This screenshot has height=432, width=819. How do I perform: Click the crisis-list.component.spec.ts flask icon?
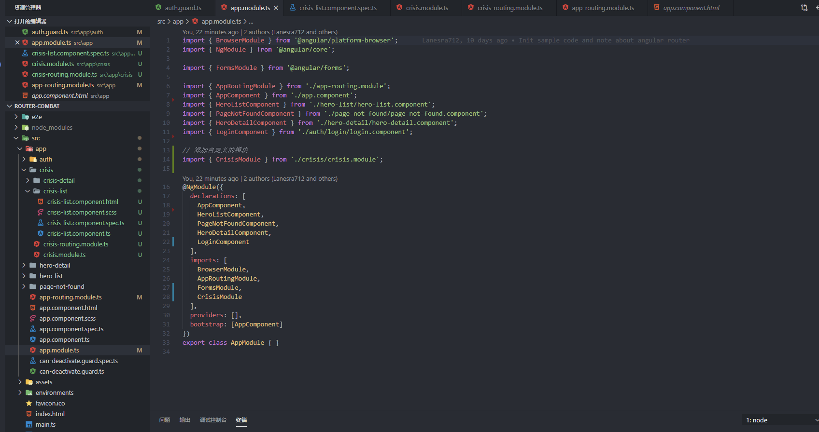[41, 223]
